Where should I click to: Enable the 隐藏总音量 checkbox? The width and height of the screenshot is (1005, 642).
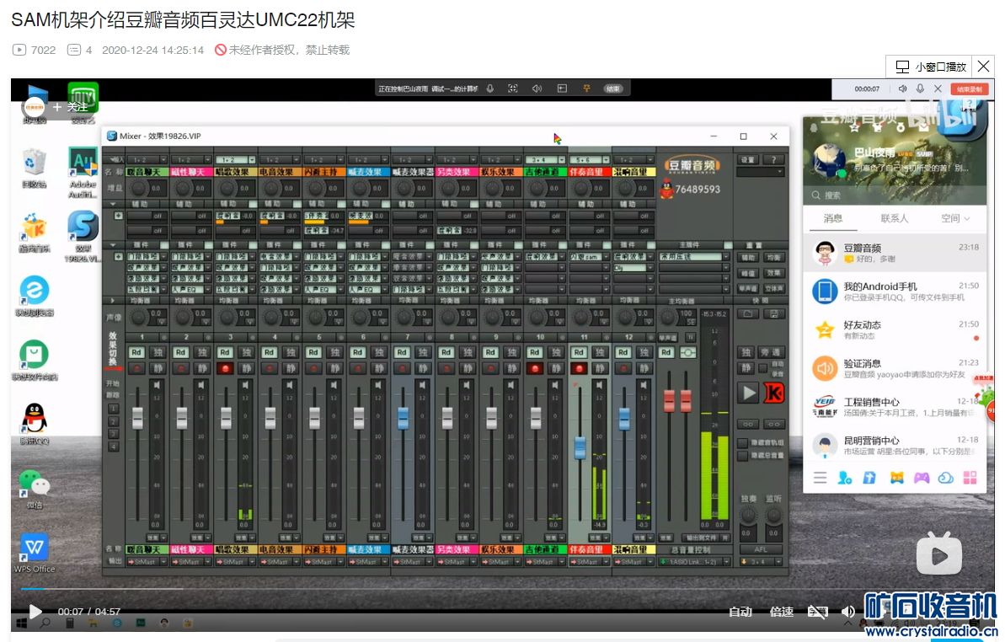(742, 456)
